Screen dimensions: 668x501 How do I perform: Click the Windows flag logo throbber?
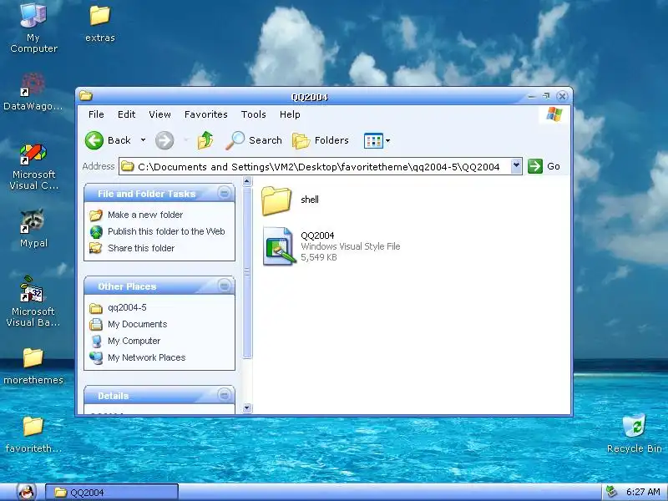554,114
